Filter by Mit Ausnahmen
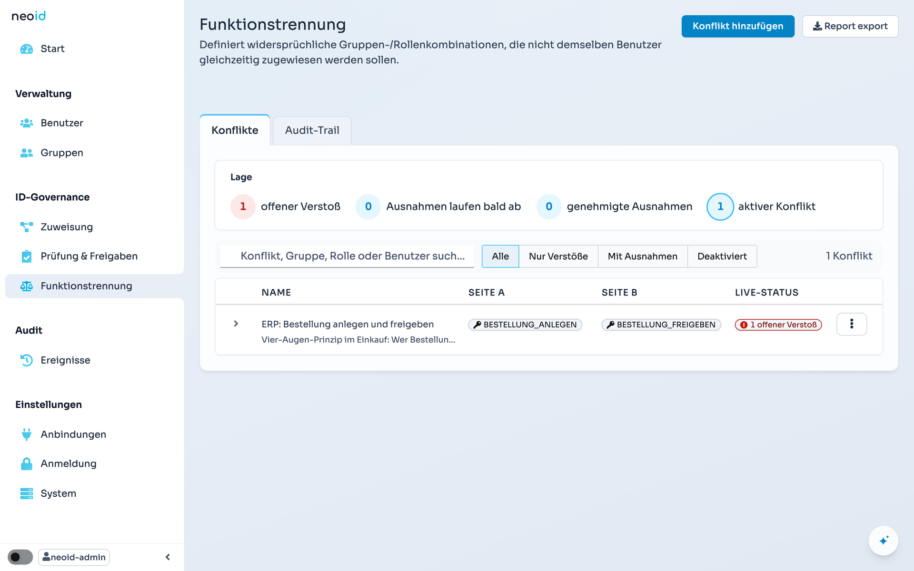Viewport: 914px width, 571px height. click(x=643, y=256)
